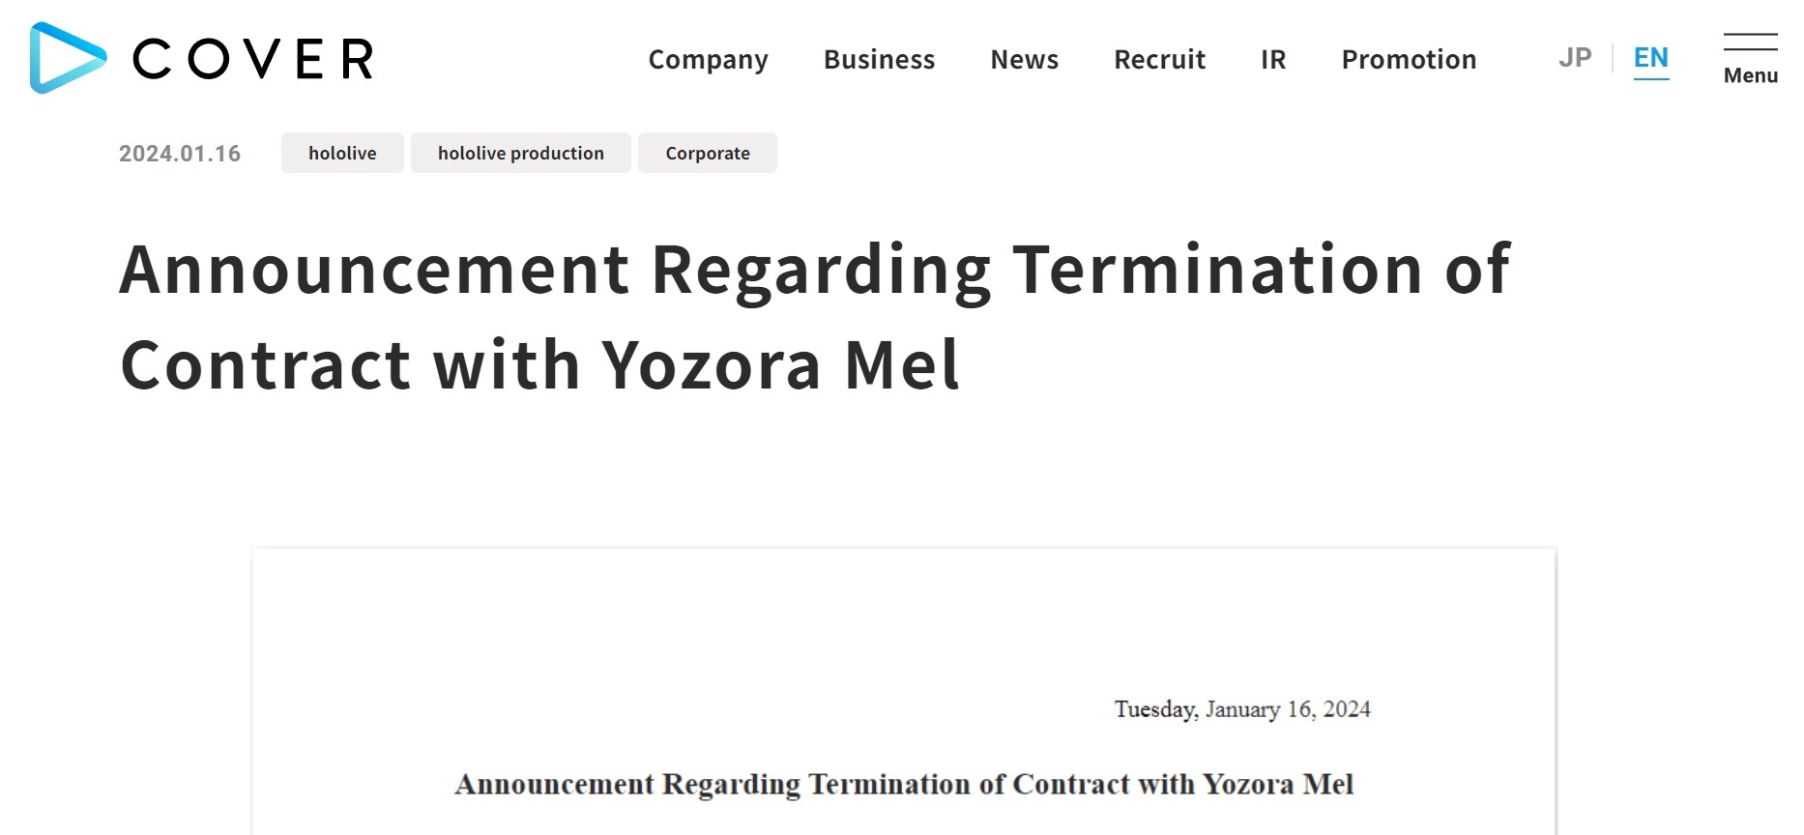Click the hololive production tag
The image size is (1804, 835).
pyautogui.click(x=520, y=153)
